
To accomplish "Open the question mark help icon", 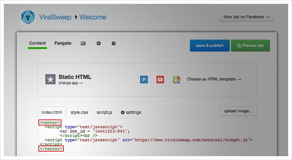I will 113,43.
